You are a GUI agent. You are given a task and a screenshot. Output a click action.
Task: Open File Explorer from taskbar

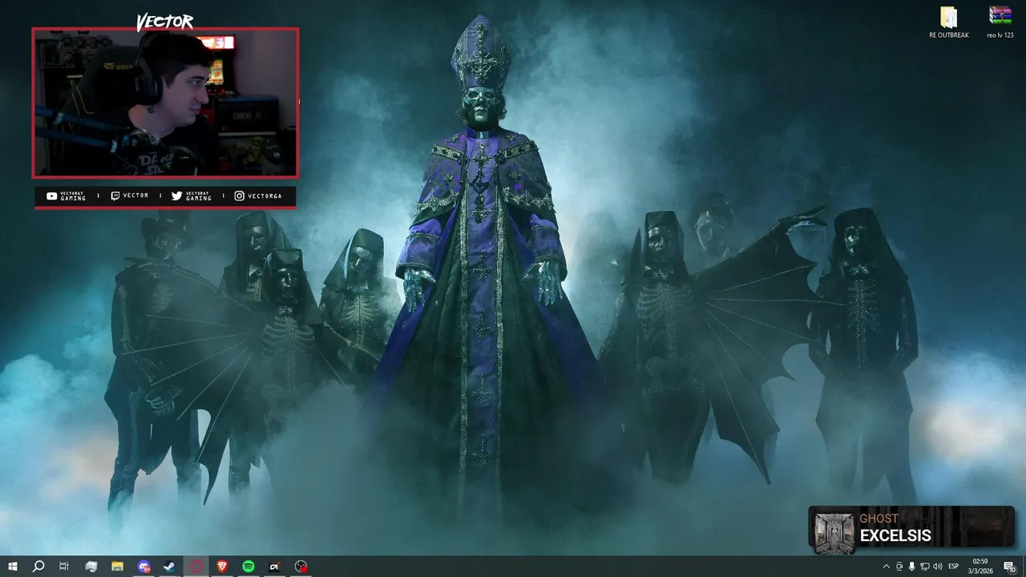(x=117, y=567)
